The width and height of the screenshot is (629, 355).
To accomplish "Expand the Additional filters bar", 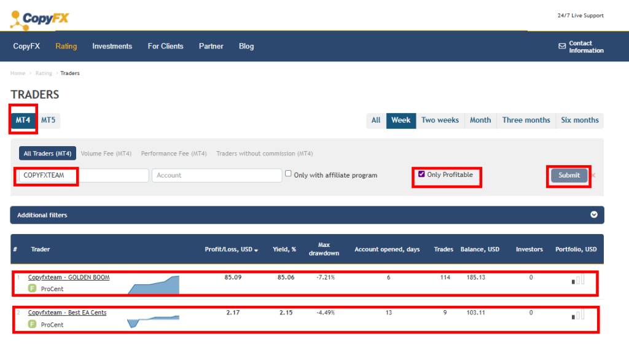I will tap(307, 215).
